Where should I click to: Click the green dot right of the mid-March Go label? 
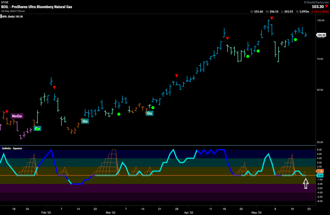coord(153,107)
